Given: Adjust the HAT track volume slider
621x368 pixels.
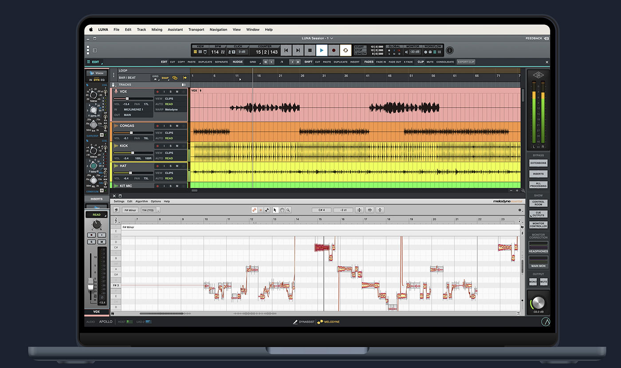Looking at the screenshot, I should pyautogui.click(x=130, y=173).
